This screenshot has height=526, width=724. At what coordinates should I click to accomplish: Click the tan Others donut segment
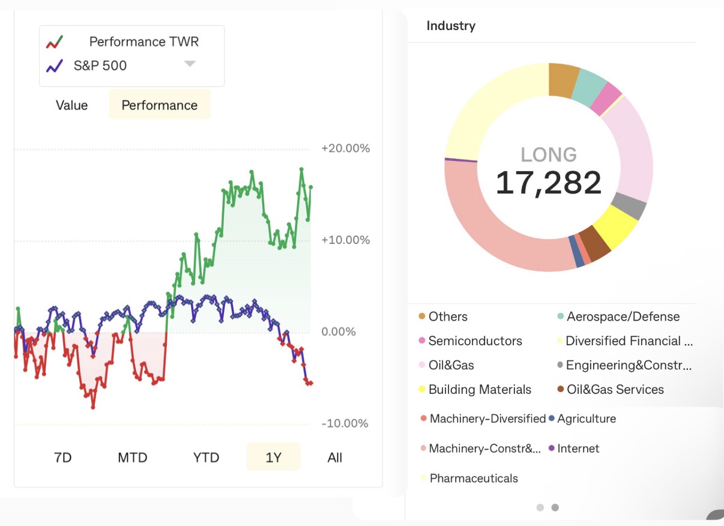pyautogui.click(x=563, y=80)
